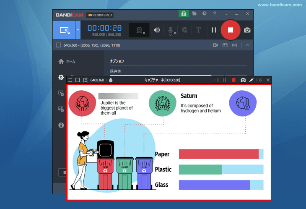Toggle the webcam overlay
Viewport: 306px width, 209px height.
pyautogui.click(x=139, y=30)
